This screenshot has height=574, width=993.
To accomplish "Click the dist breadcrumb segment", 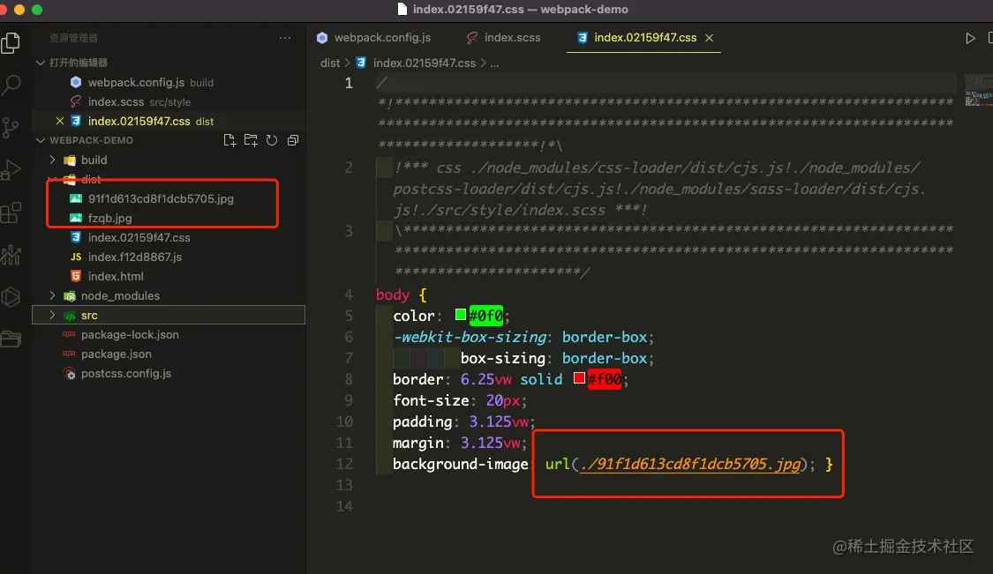I will click(x=330, y=63).
